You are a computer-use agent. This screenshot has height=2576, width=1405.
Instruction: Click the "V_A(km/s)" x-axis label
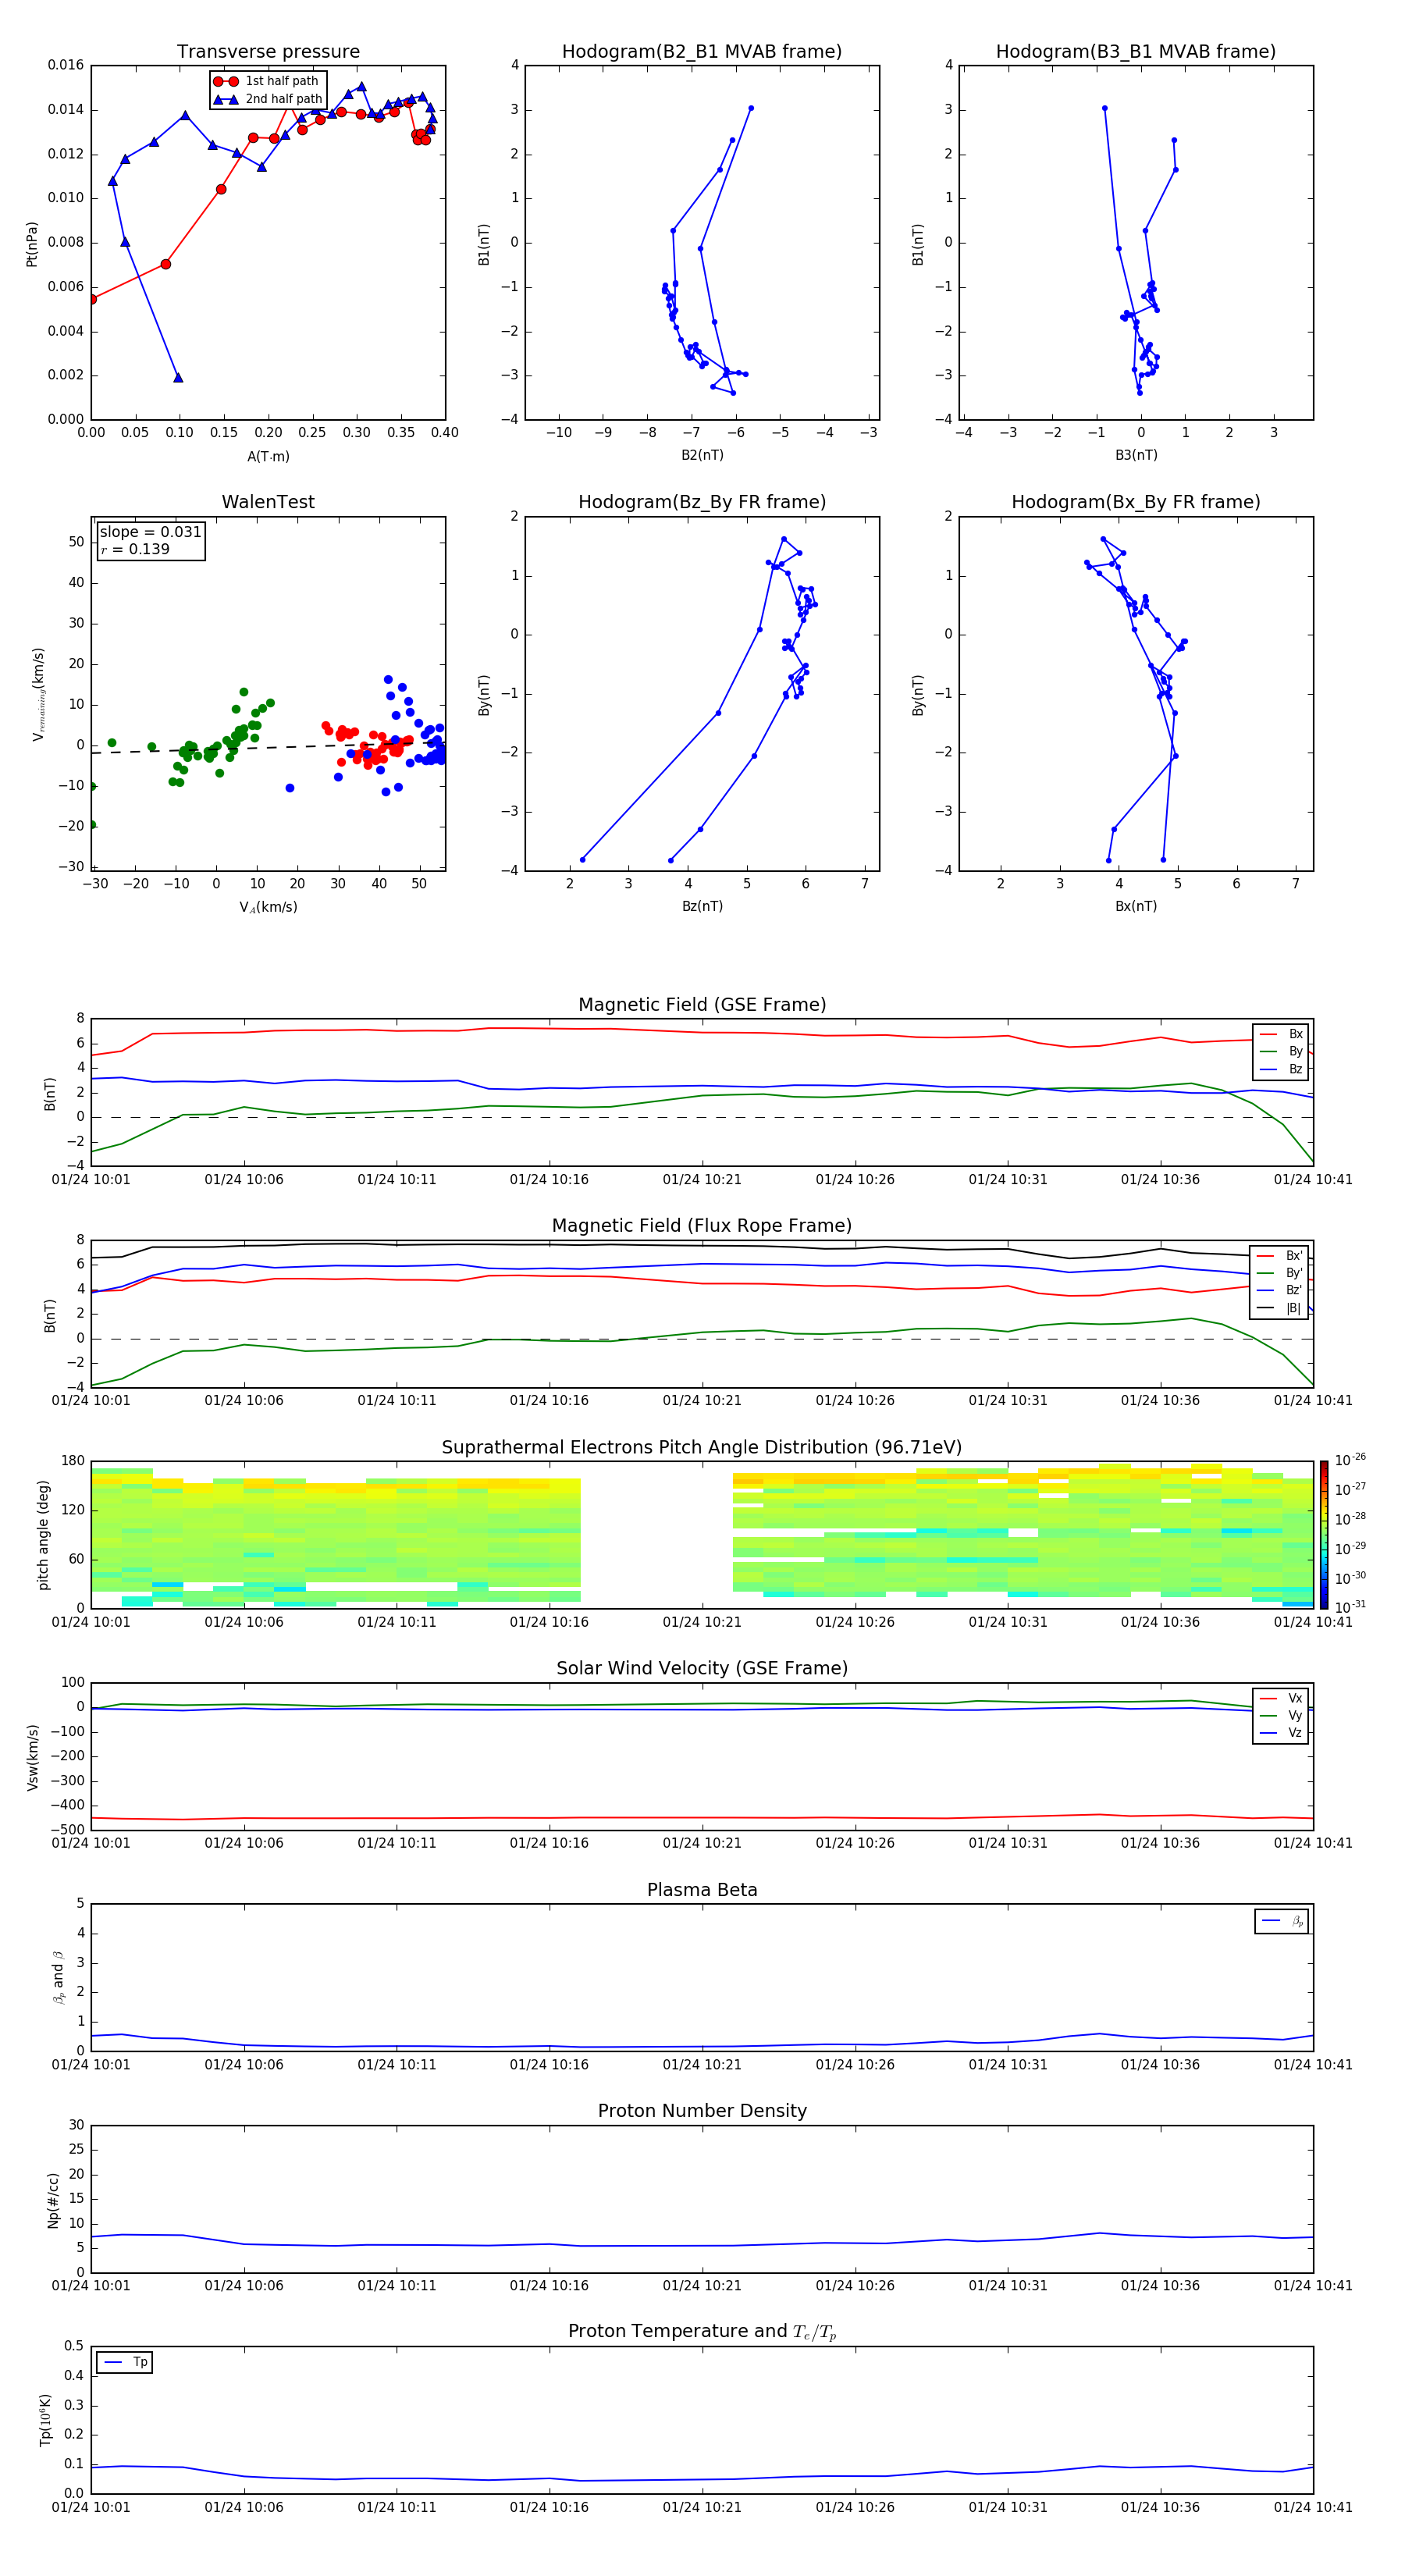(268, 908)
